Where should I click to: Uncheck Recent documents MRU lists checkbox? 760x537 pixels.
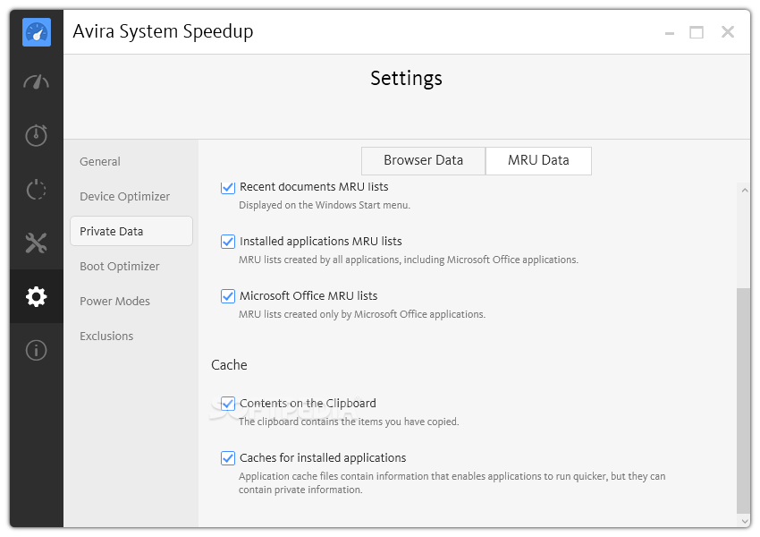pyautogui.click(x=228, y=187)
